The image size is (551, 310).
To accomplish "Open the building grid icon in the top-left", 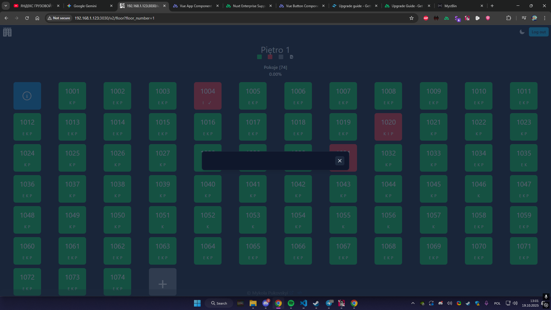I will click(7, 32).
